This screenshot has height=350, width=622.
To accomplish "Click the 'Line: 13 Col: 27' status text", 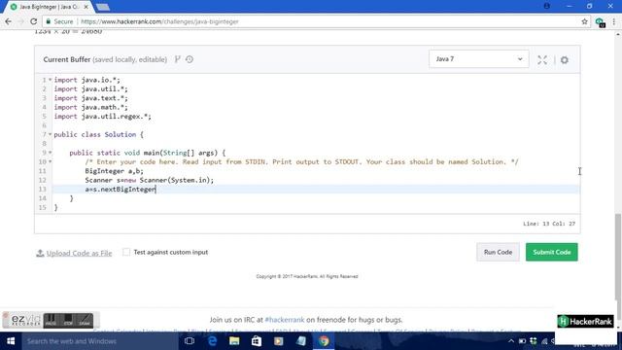I will [549, 224].
